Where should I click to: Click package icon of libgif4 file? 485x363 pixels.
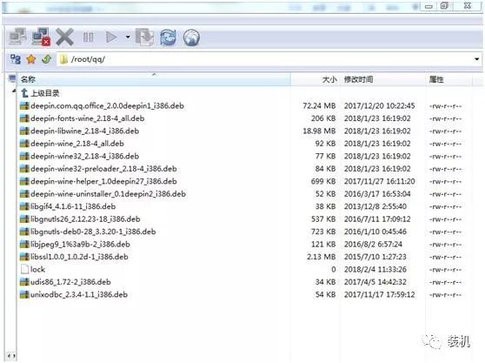24,206
